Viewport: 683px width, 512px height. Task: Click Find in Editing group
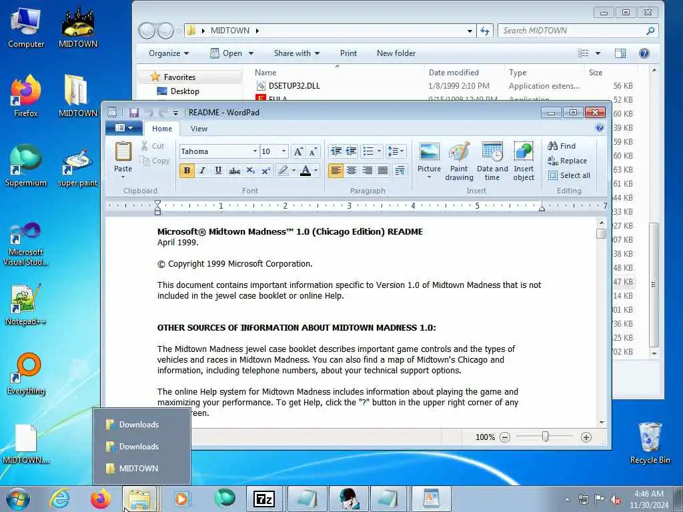tap(562, 146)
